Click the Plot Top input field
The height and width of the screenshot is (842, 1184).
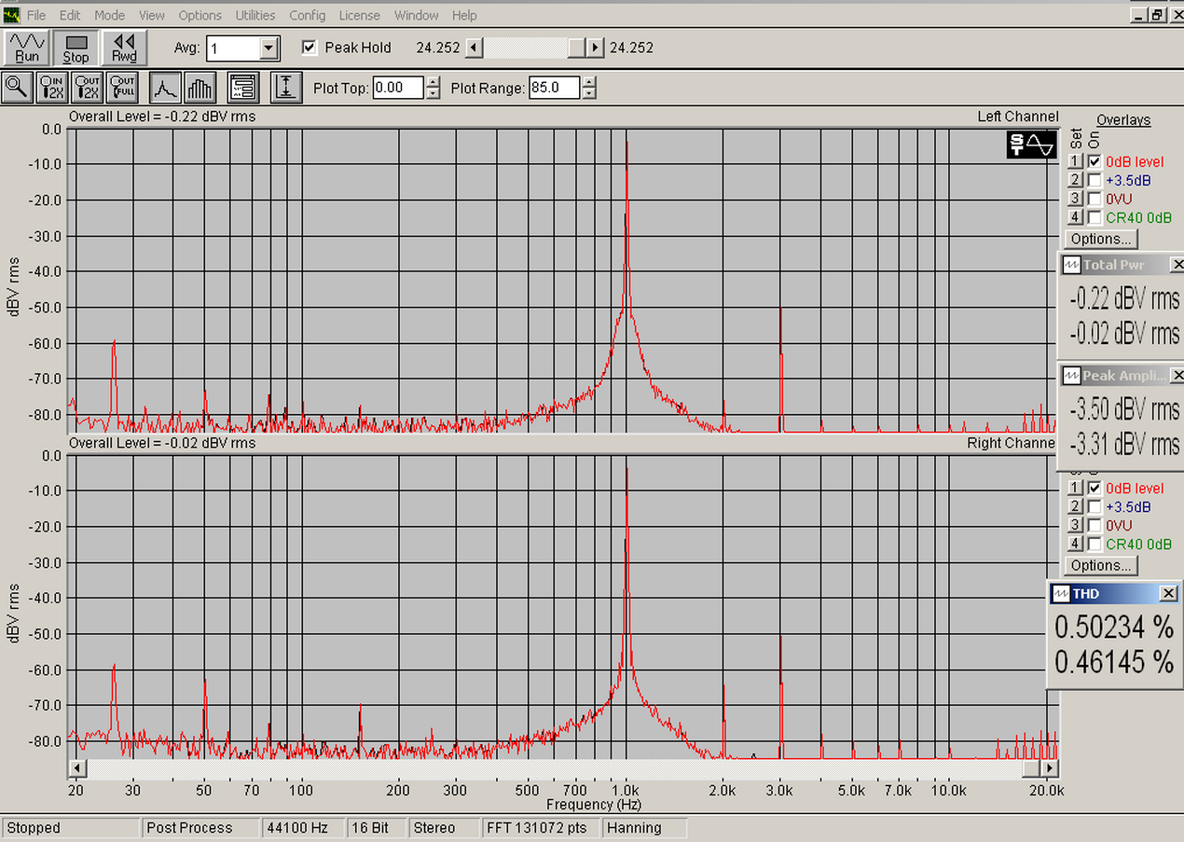click(399, 88)
